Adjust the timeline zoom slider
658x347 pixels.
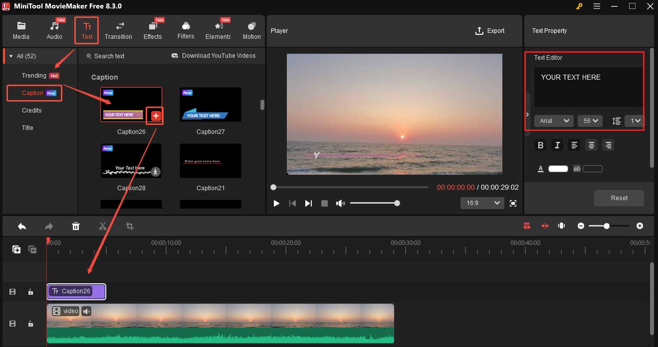coord(609,226)
